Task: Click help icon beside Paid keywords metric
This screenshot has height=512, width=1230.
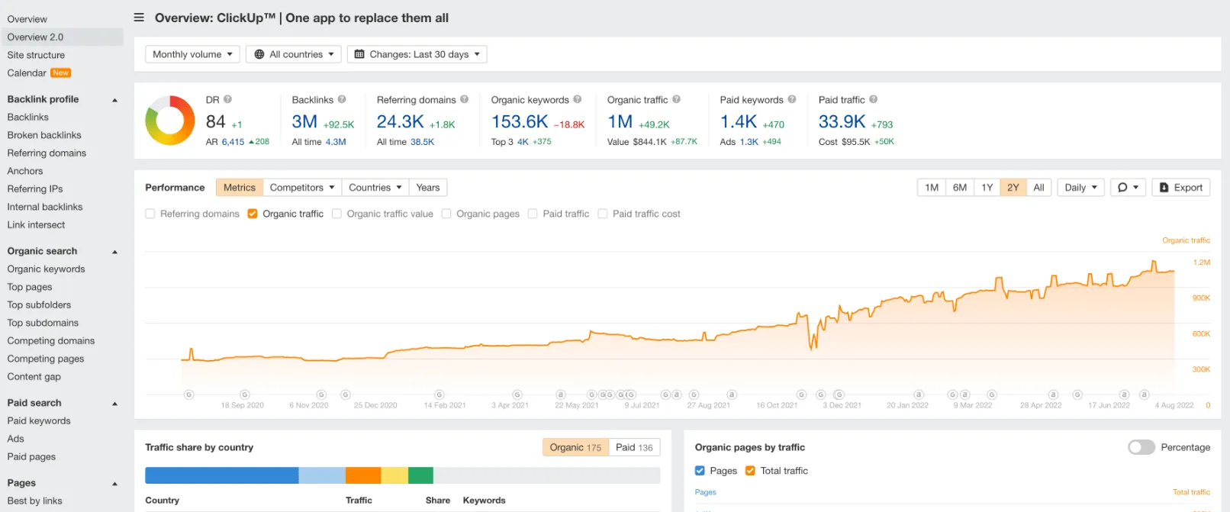Action: (792, 99)
